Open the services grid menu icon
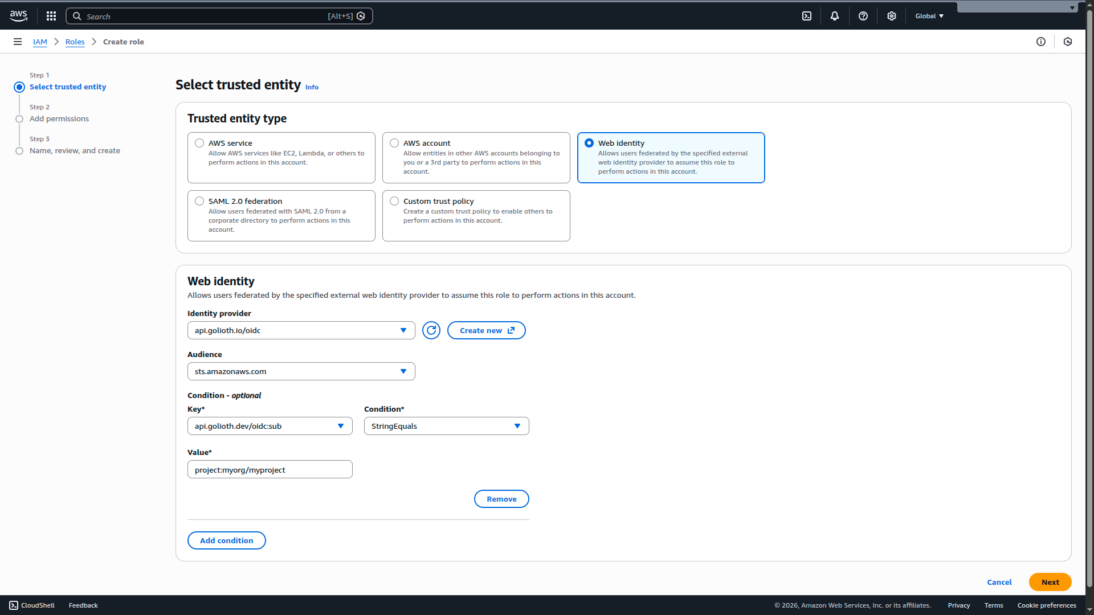The height and width of the screenshot is (615, 1094). [51, 16]
